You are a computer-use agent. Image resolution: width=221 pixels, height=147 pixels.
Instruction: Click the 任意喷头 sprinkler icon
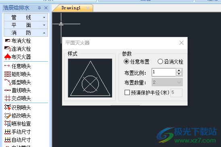pos(7,66)
